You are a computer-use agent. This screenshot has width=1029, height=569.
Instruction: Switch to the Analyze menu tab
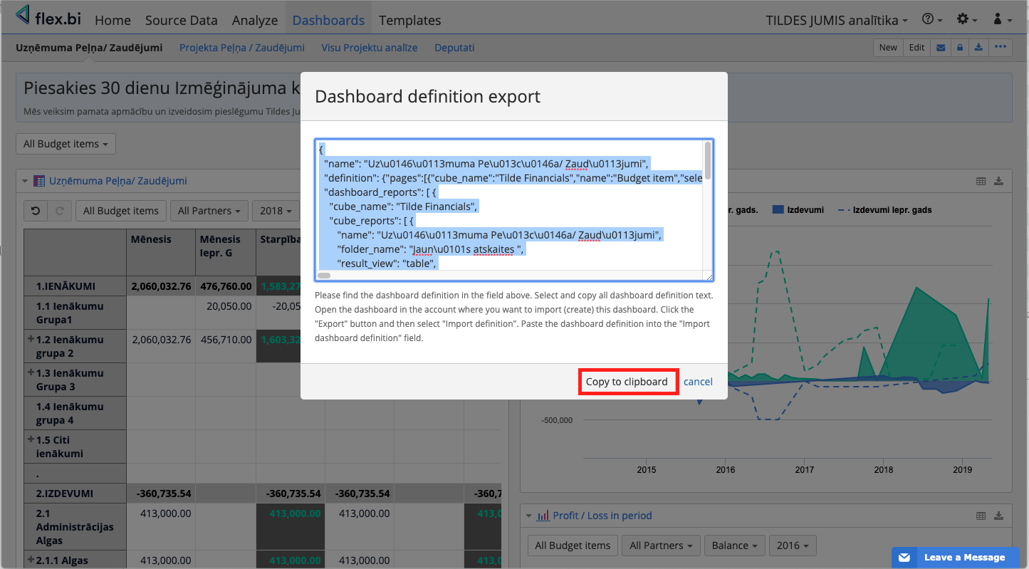[254, 20]
